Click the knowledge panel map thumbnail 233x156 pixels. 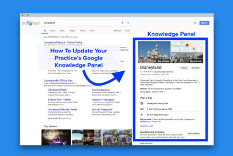(187, 47)
